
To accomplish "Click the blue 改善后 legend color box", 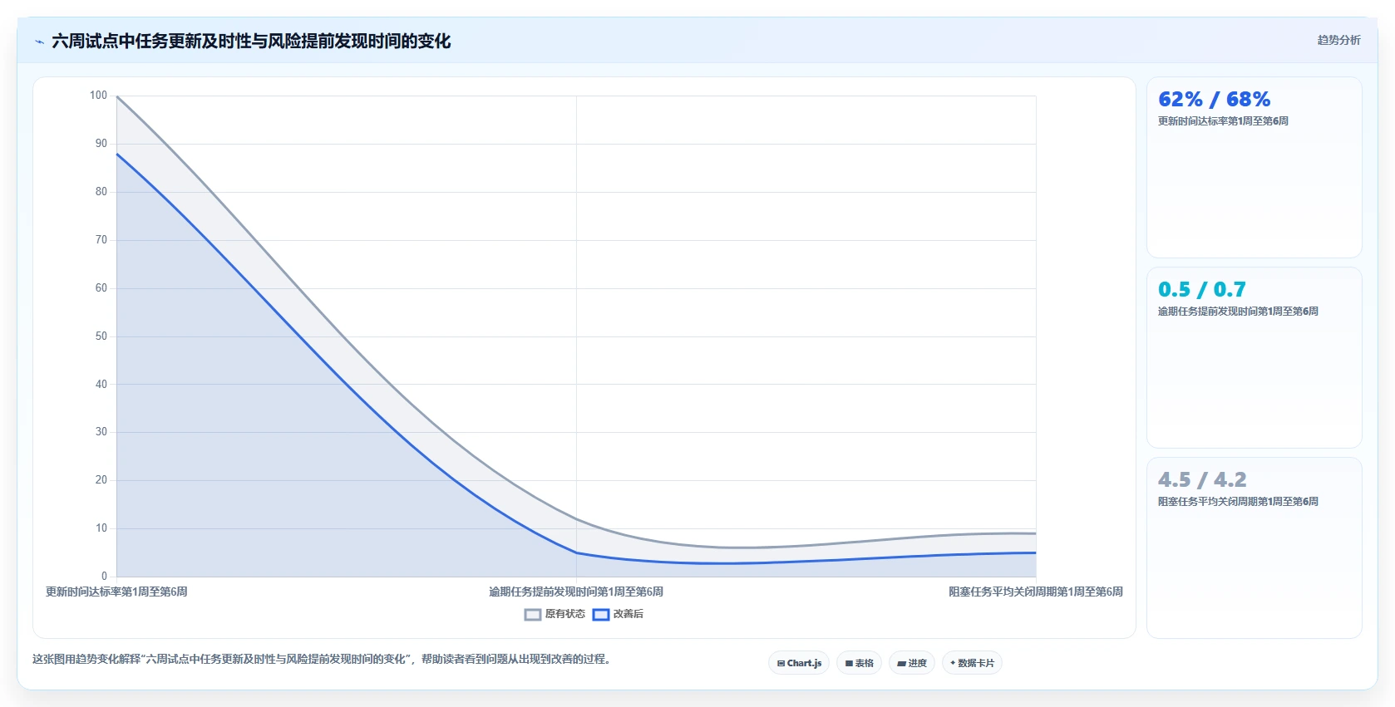I will 601,615.
